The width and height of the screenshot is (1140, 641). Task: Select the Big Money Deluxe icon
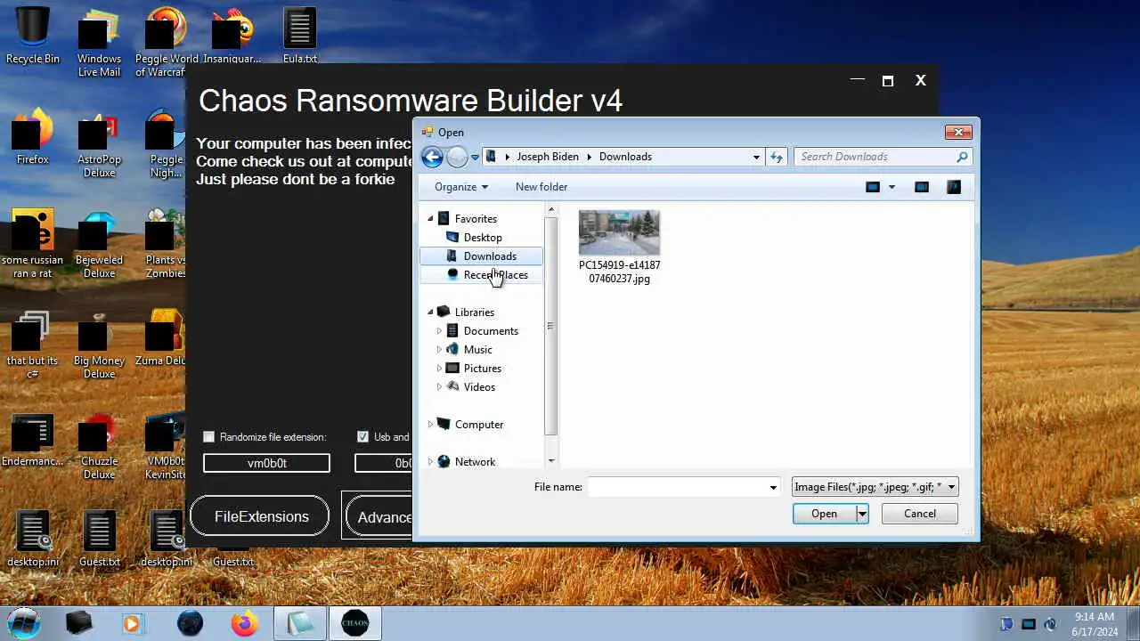[x=99, y=345]
